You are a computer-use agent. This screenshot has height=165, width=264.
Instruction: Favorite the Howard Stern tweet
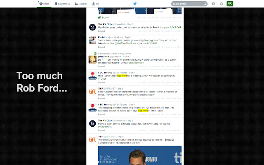pyautogui.click(x=166, y=130)
